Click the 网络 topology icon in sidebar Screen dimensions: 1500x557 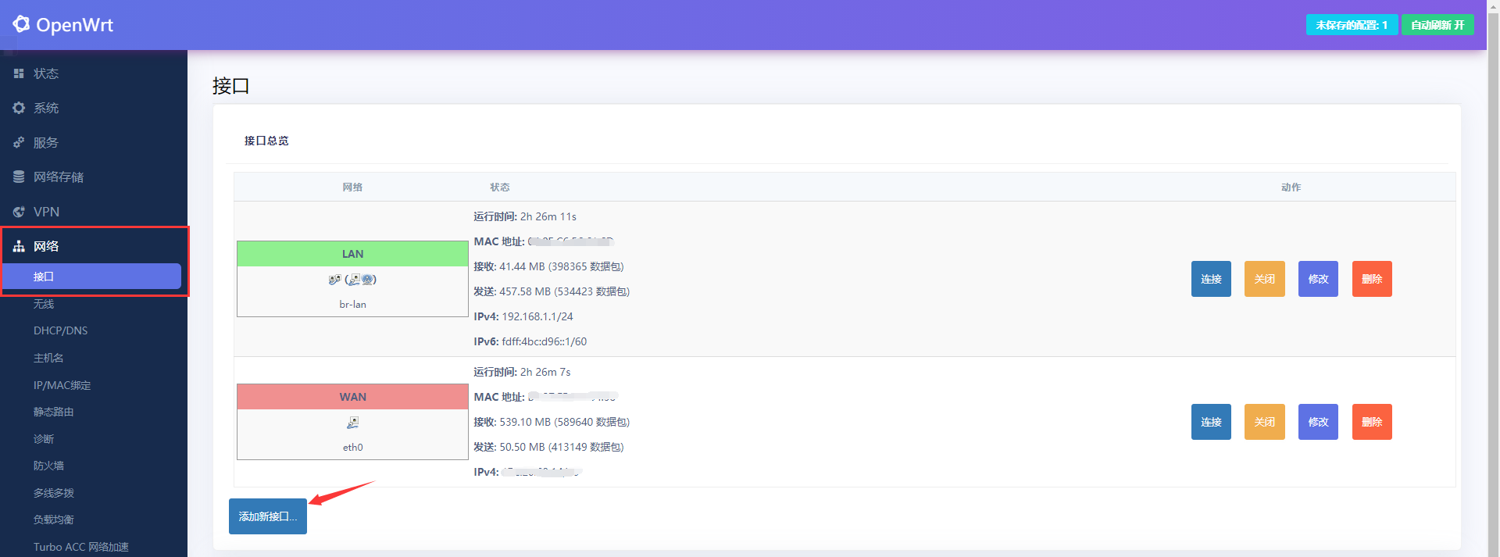point(19,246)
